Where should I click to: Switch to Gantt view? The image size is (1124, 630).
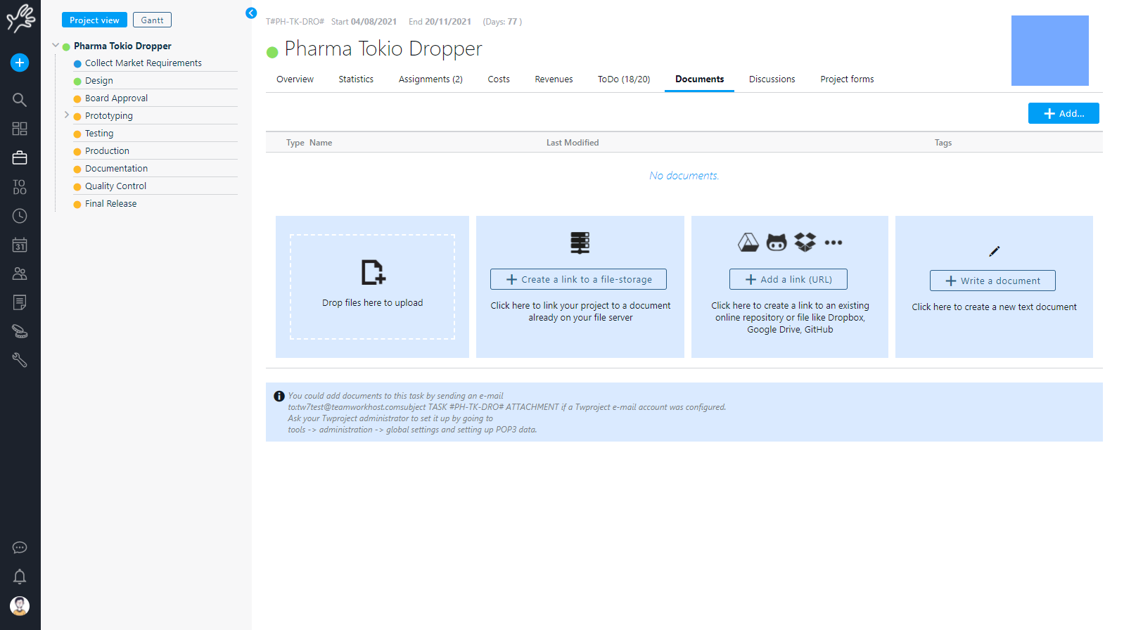152,20
